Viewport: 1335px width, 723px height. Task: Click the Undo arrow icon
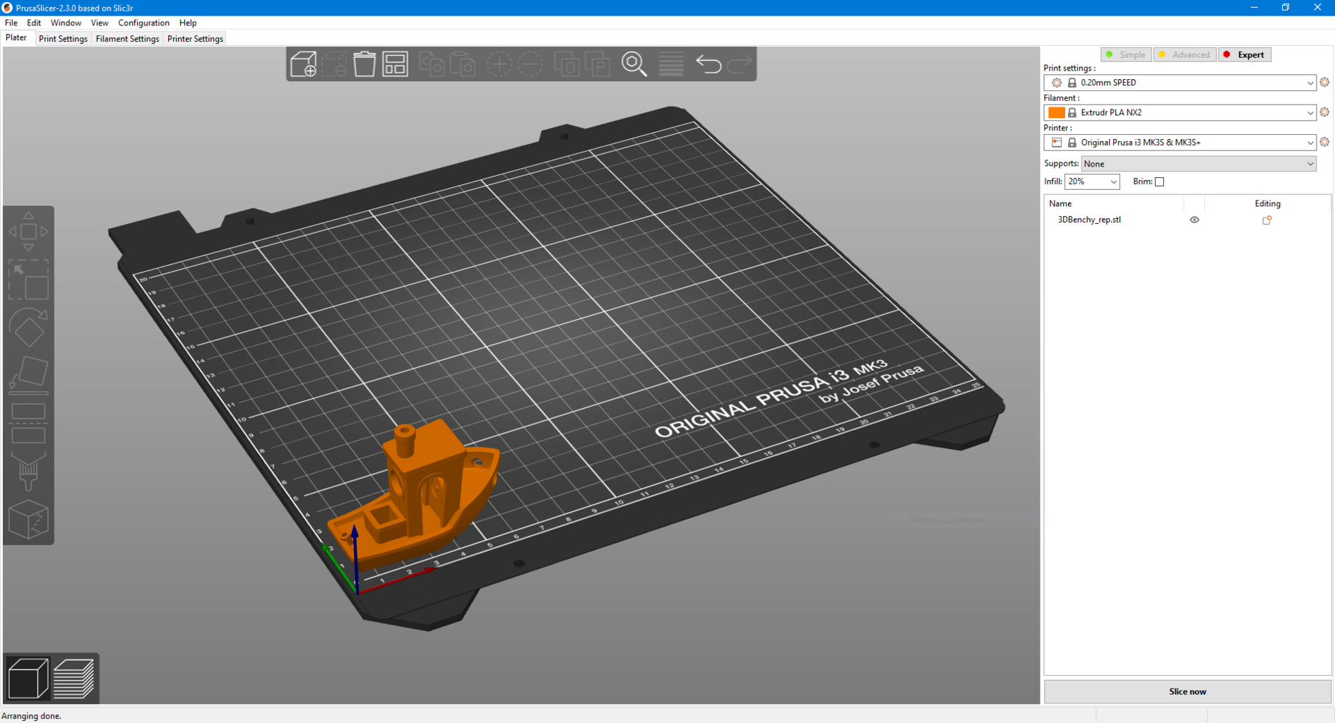click(x=708, y=64)
